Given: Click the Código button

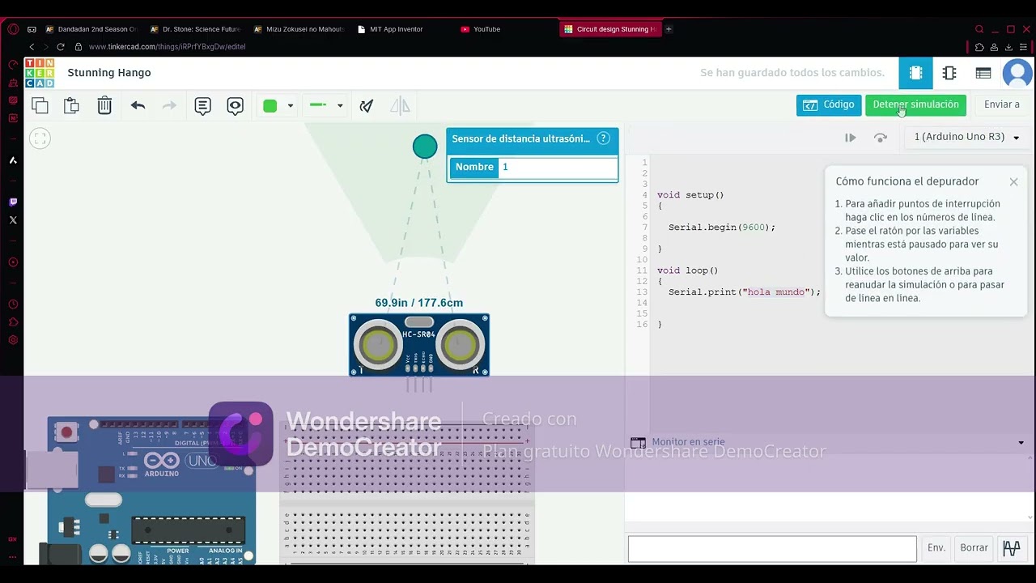Looking at the screenshot, I should coord(829,105).
